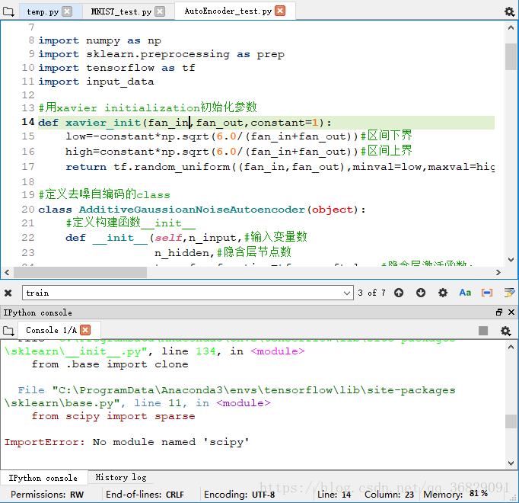Viewport: 519px width, 503px height.
Task: Open the History log tab
Action: point(121,478)
